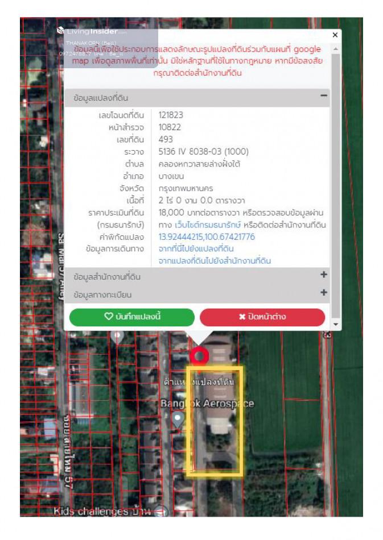Click the ข้อมูลแปลงที่ดิน section header
The height and width of the screenshot is (540, 383).
pyautogui.click(x=101, y=98)
